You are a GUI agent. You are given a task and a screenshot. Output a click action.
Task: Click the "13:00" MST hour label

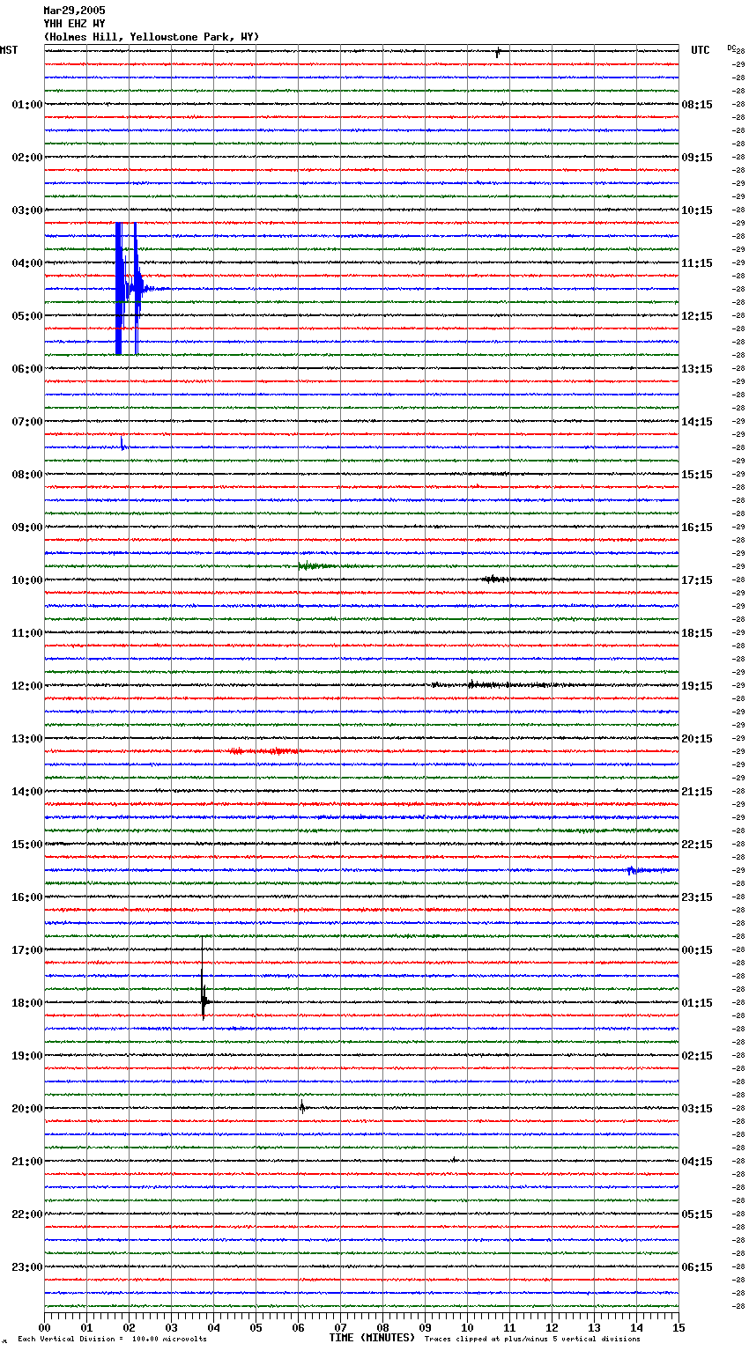pyautogui.click(x=27, y=739)
